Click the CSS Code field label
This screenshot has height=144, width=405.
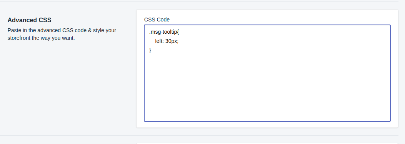coord(157,20)
